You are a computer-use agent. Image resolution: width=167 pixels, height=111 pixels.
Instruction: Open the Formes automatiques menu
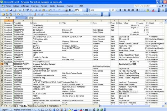23,109
